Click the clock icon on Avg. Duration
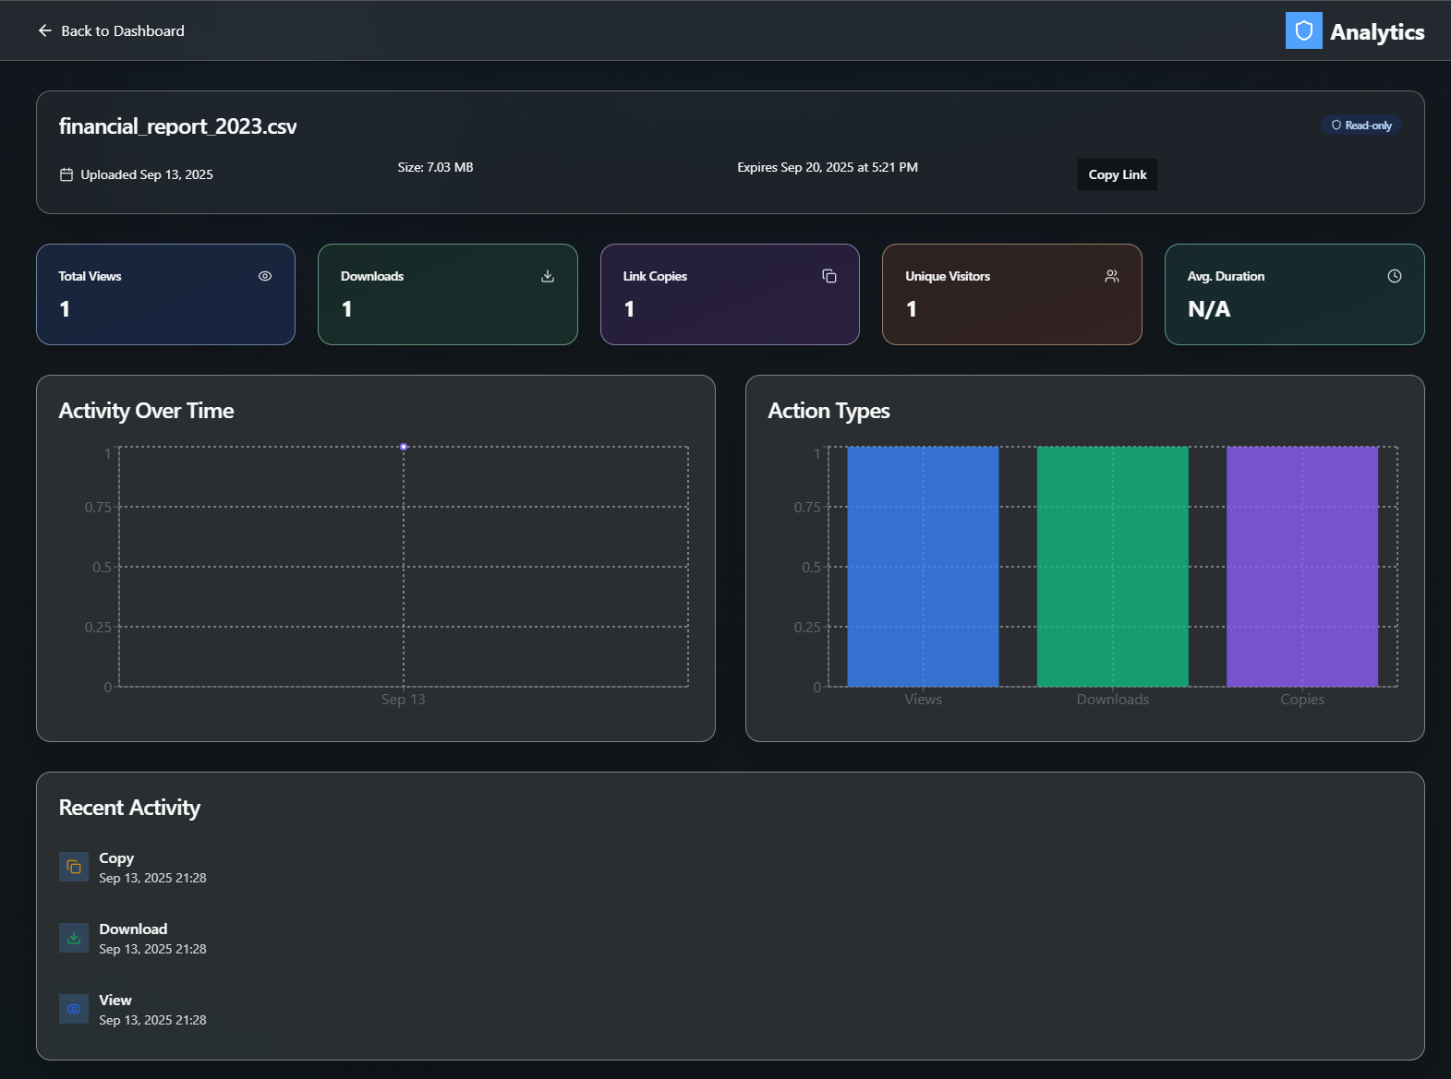 (1394, 276)
